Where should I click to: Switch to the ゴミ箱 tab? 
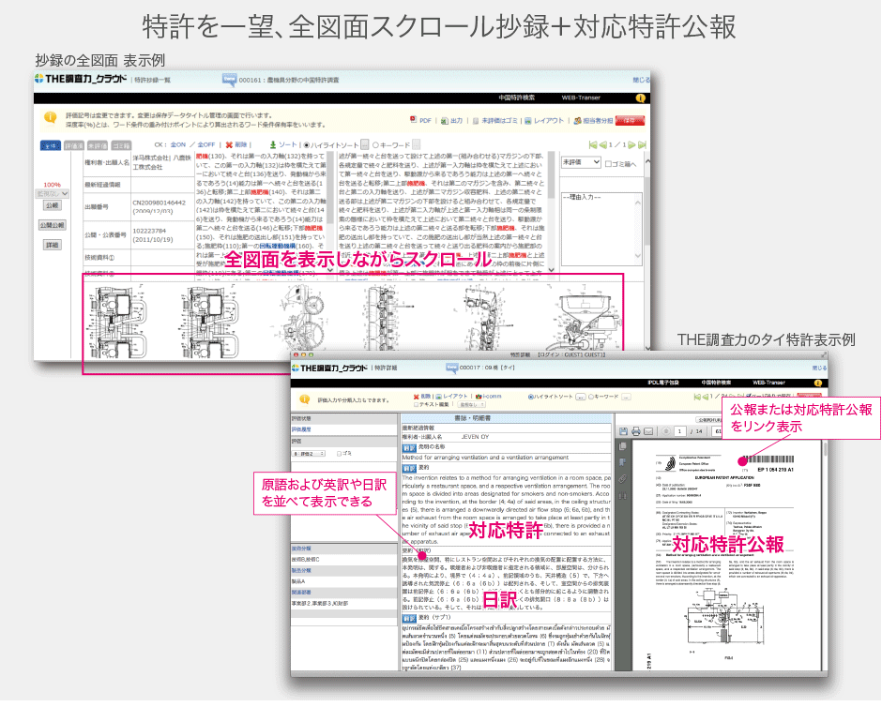(x=121, y=146)
